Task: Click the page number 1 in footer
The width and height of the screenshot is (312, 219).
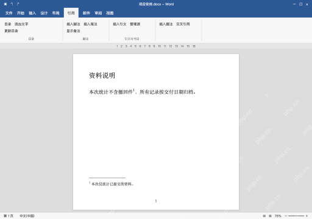Action: (156, 201)
